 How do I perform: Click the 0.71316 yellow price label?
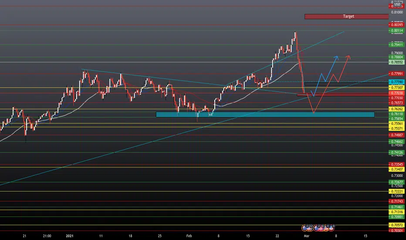397,212
